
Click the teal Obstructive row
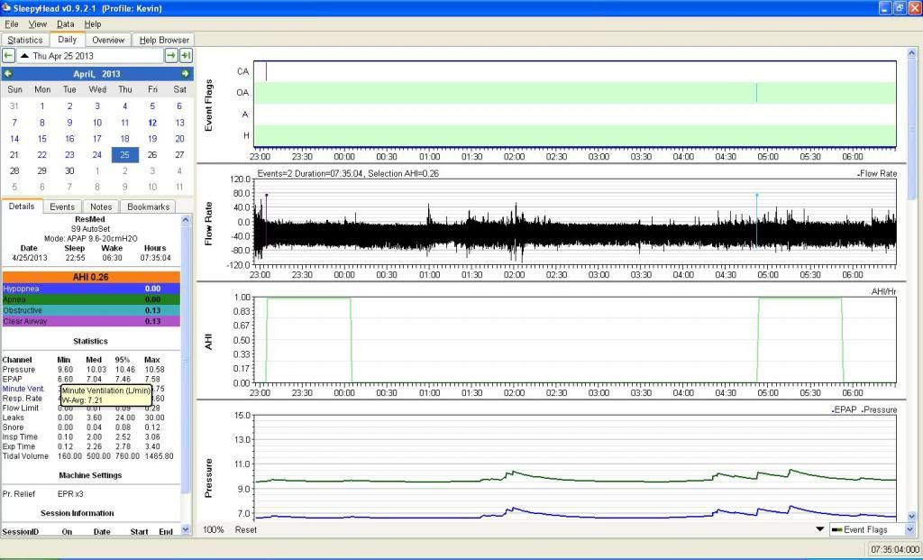point(91,310)
